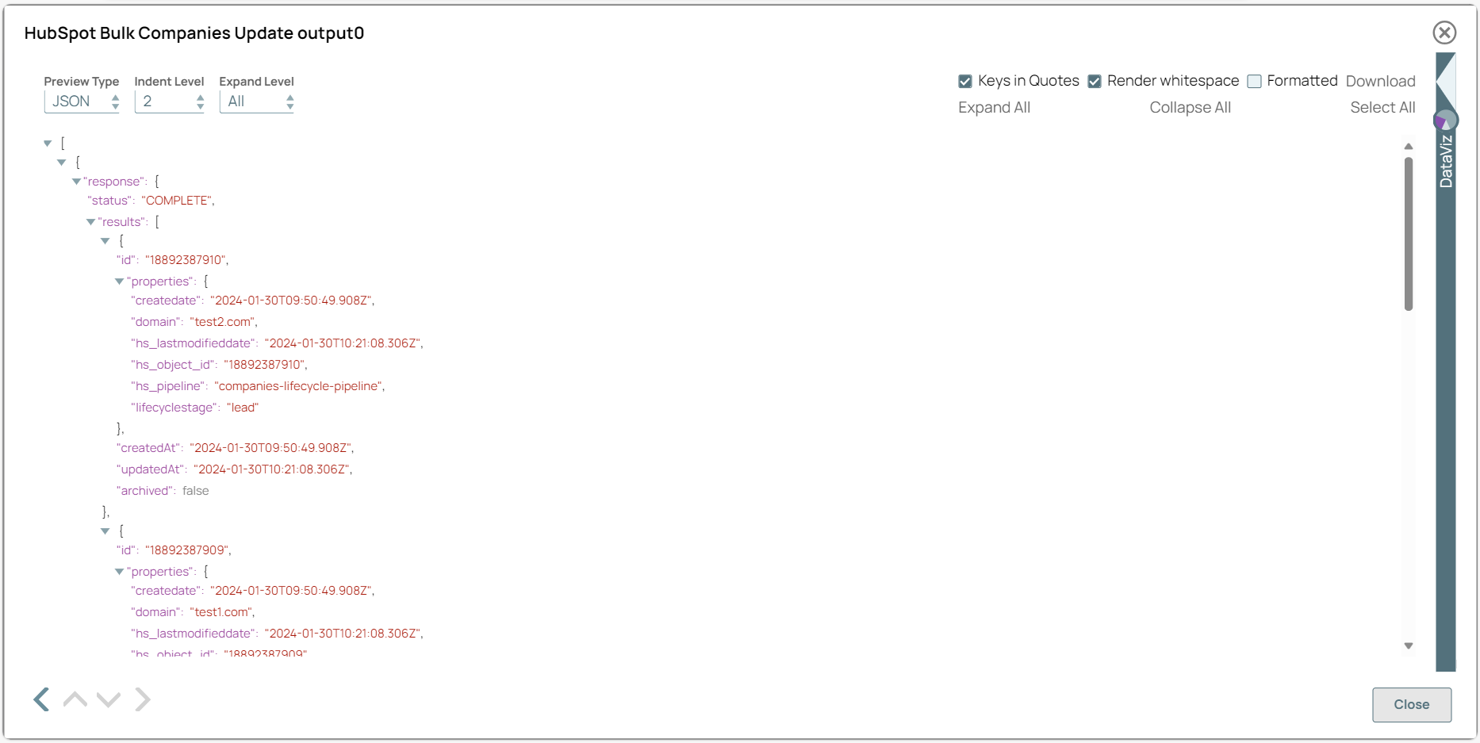
Task: Collapse the first results object with its triangle
Action: tap(105, 241)
